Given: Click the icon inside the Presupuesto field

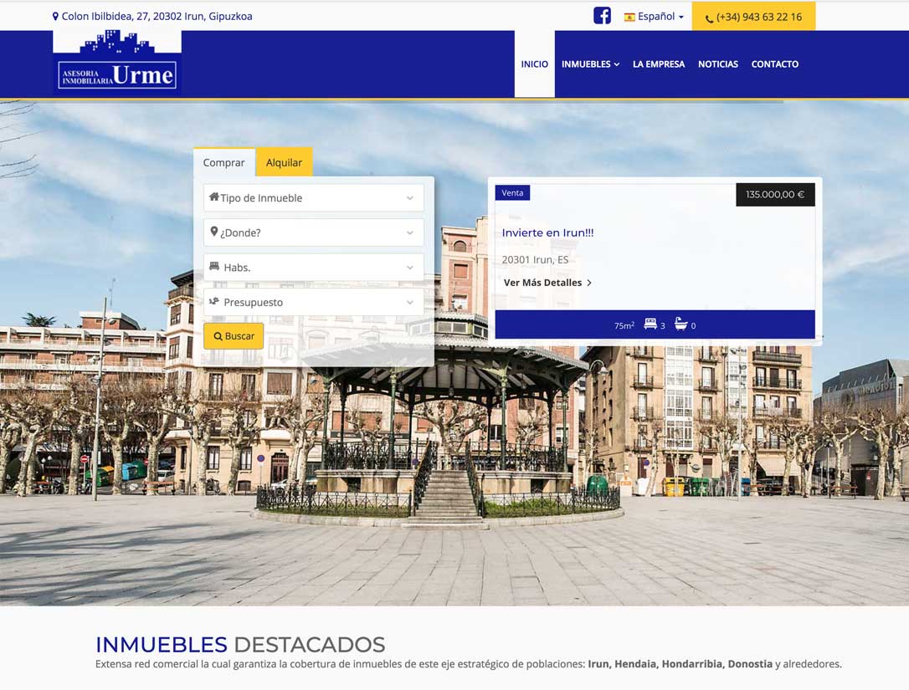Looking at the screenshot, I should pyautogui.click(x=215, y=302).
